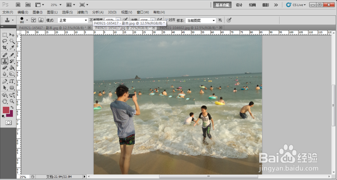This screenshot has height=180, width=337.
Task: Select the Hand tool
Action: click(x=4, y=101)
